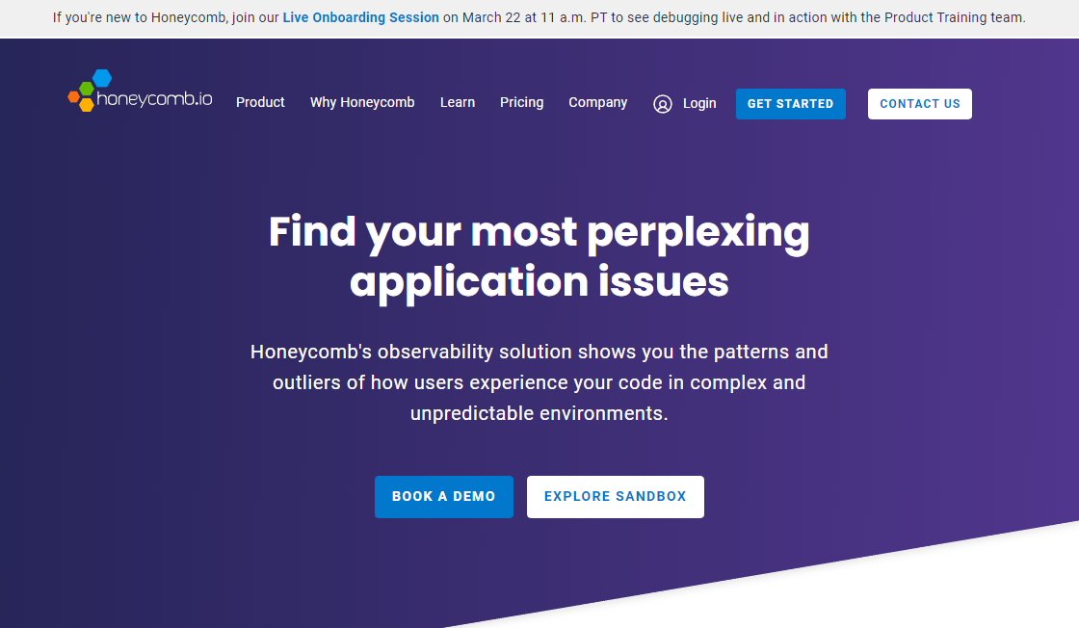Open the Product menu
Screen dimensions: 1079x628
click(x=260, y=102)
